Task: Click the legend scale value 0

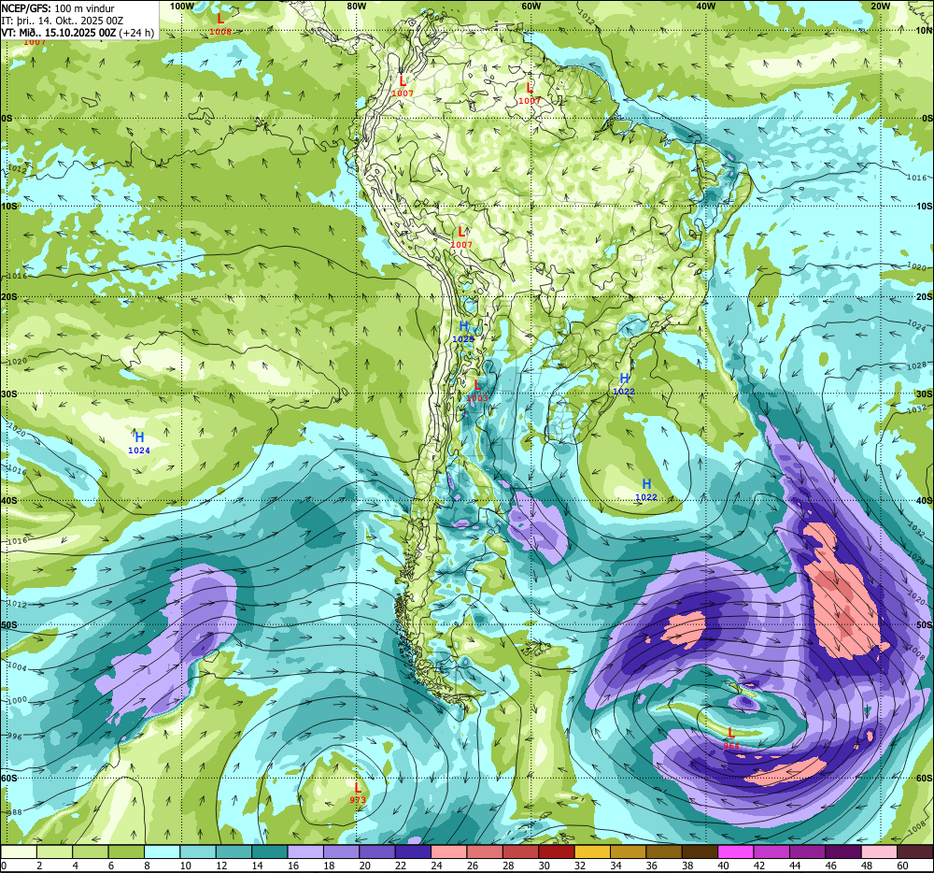Action: tap(4, 866)
